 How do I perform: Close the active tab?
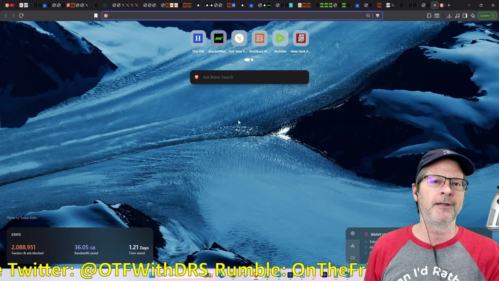(435, 5)
